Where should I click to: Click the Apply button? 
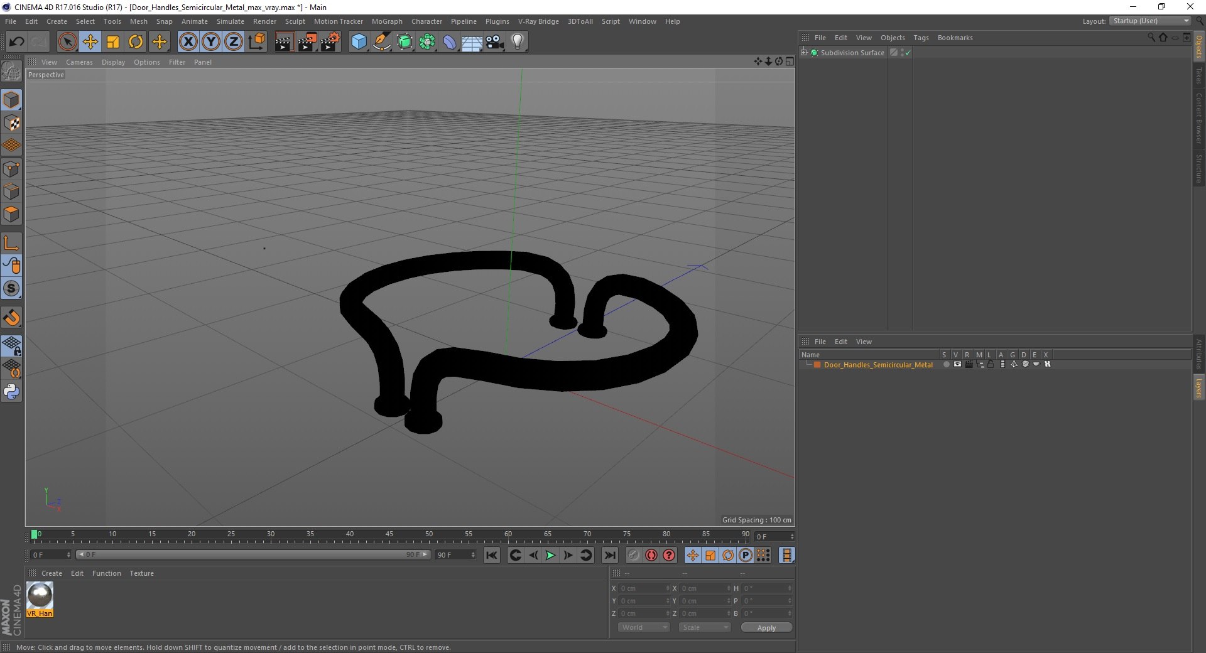pos(766,628)
